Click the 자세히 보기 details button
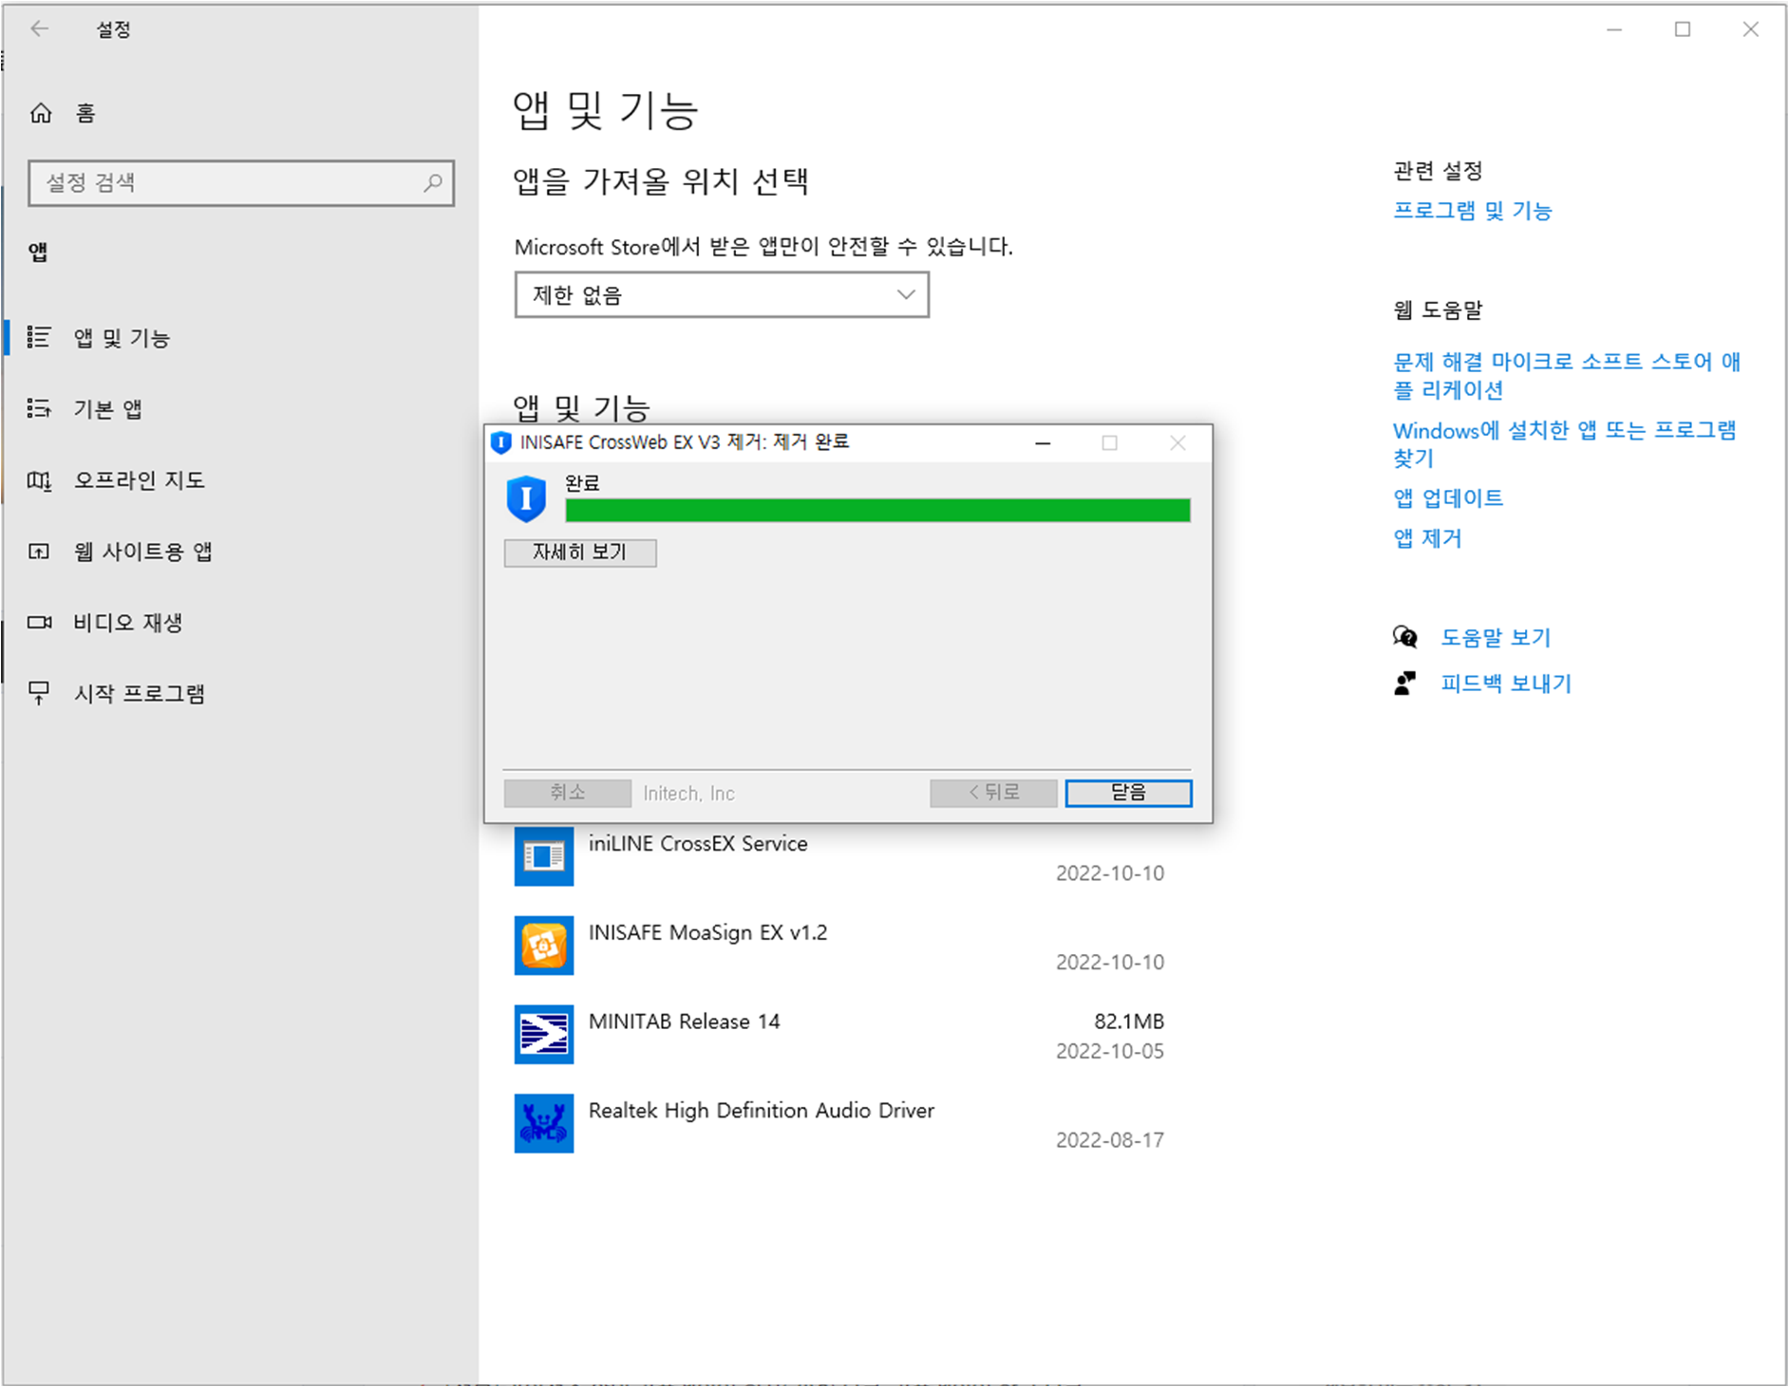Viewport: 1789px width, 1387px height. click(580, 553)
